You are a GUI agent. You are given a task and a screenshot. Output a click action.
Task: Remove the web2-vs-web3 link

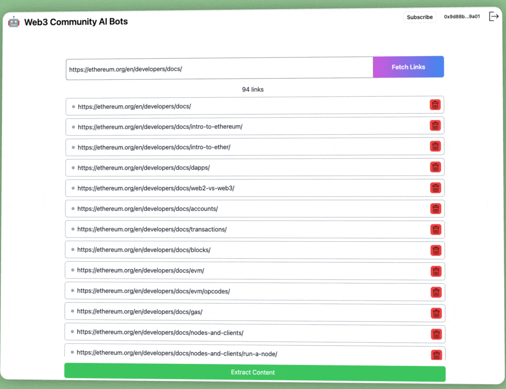pyautogui.click(x=436, y=187)
